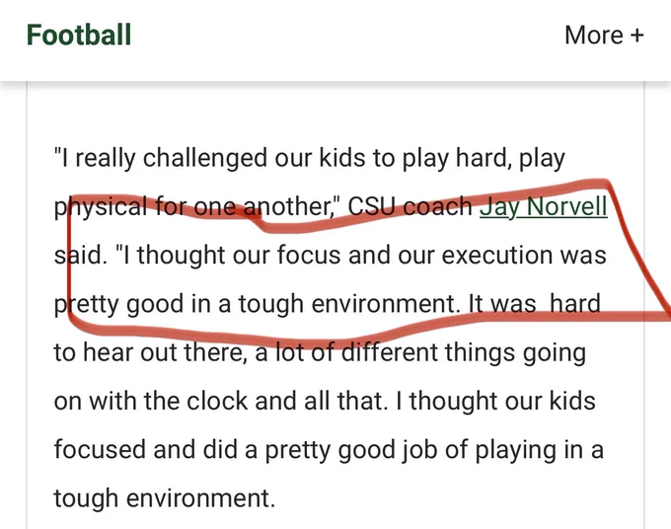Click the word "said." starting third line

click(81, 255)
